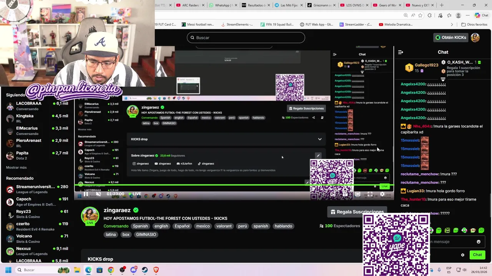Focus the Kick Buscar search box

(x=246, y=38)
